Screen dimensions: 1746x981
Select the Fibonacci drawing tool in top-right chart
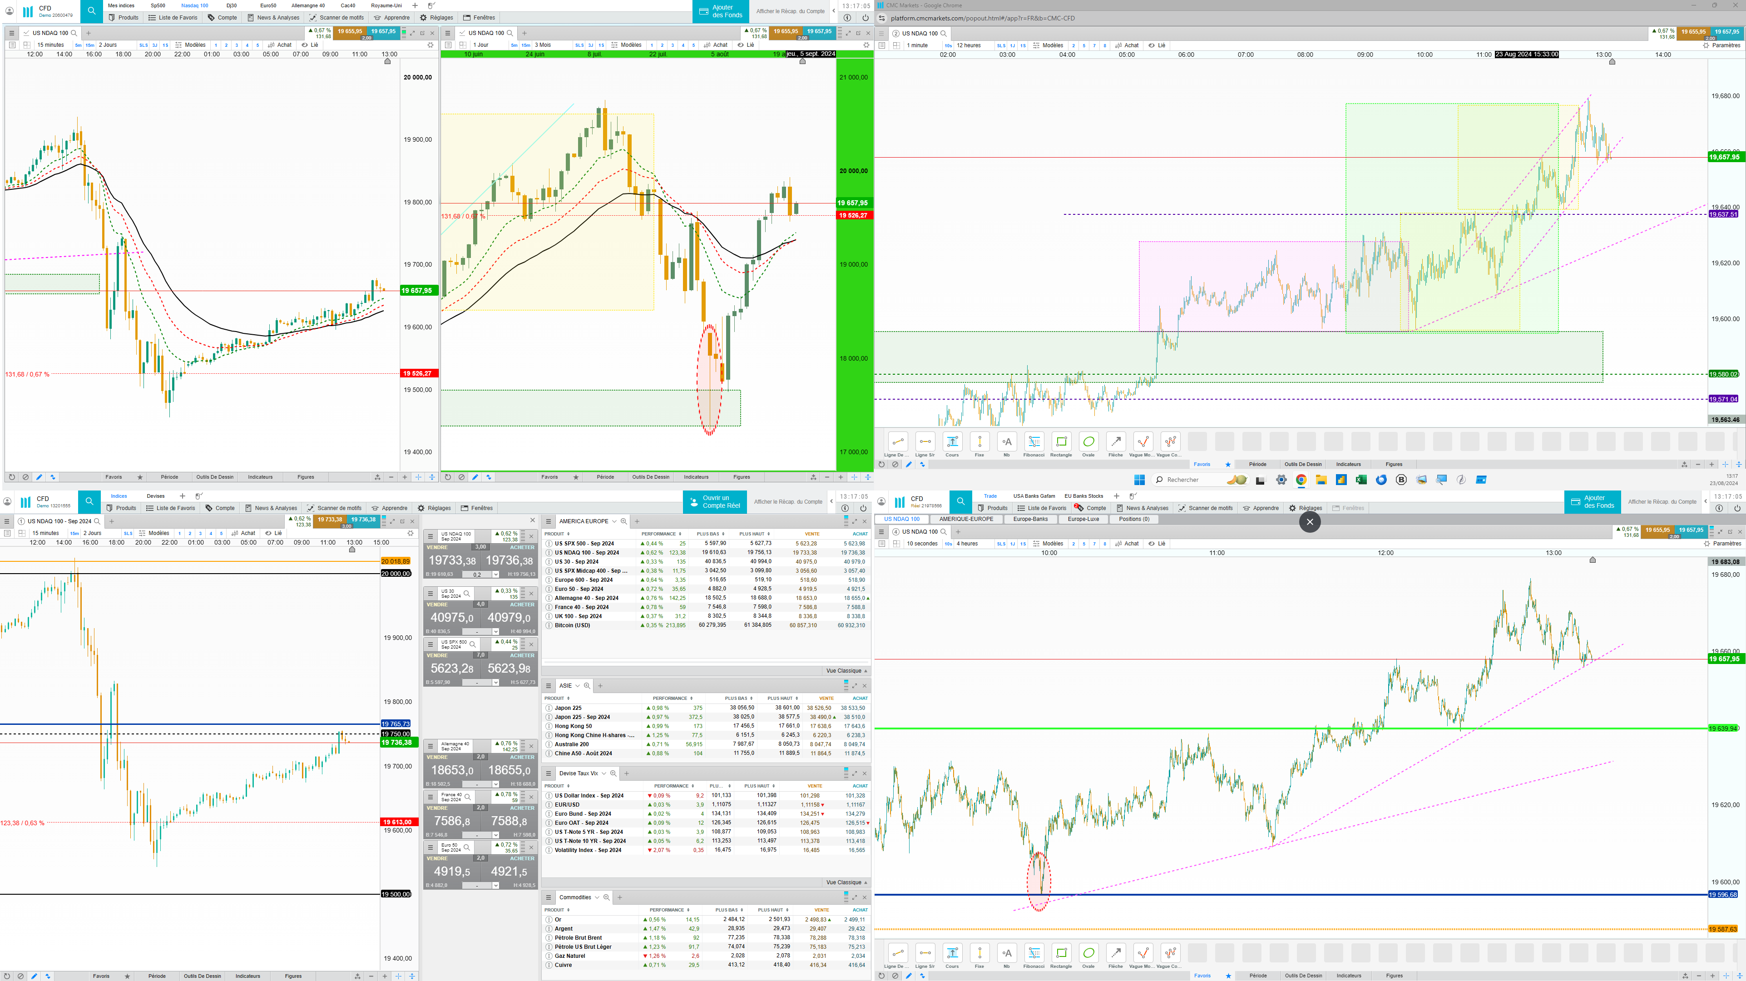(1034, 442)
